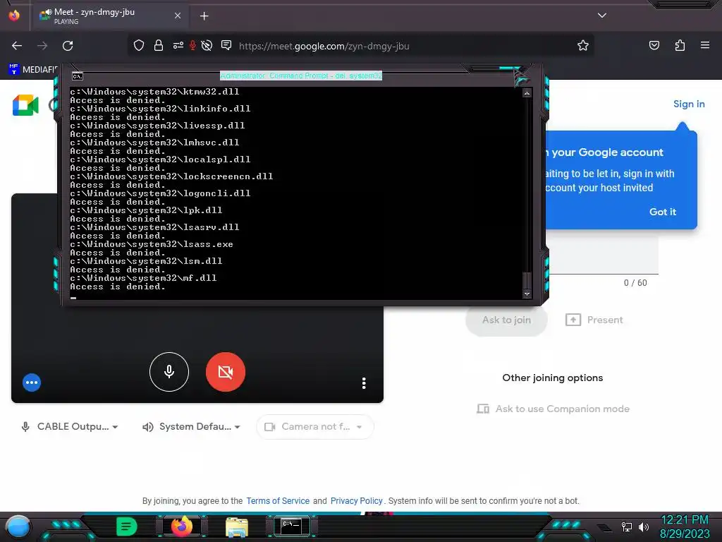The width and height of the screenshot is (722, 542).
Task: Dismiss the tooltip with Got it
Action: tap(663, 212)
